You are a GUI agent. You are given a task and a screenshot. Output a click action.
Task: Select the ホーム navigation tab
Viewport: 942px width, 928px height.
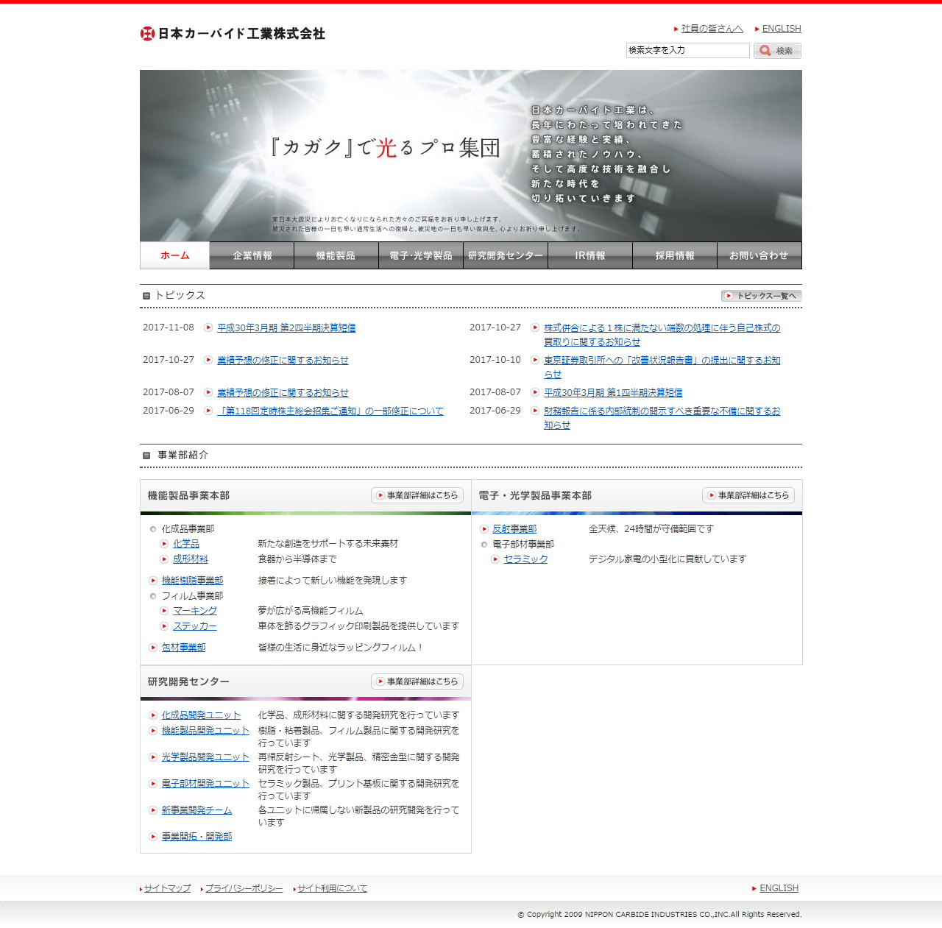174,255
